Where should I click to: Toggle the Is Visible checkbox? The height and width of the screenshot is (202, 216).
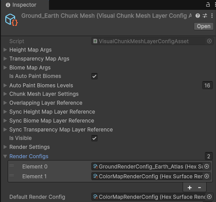[94, 138]
